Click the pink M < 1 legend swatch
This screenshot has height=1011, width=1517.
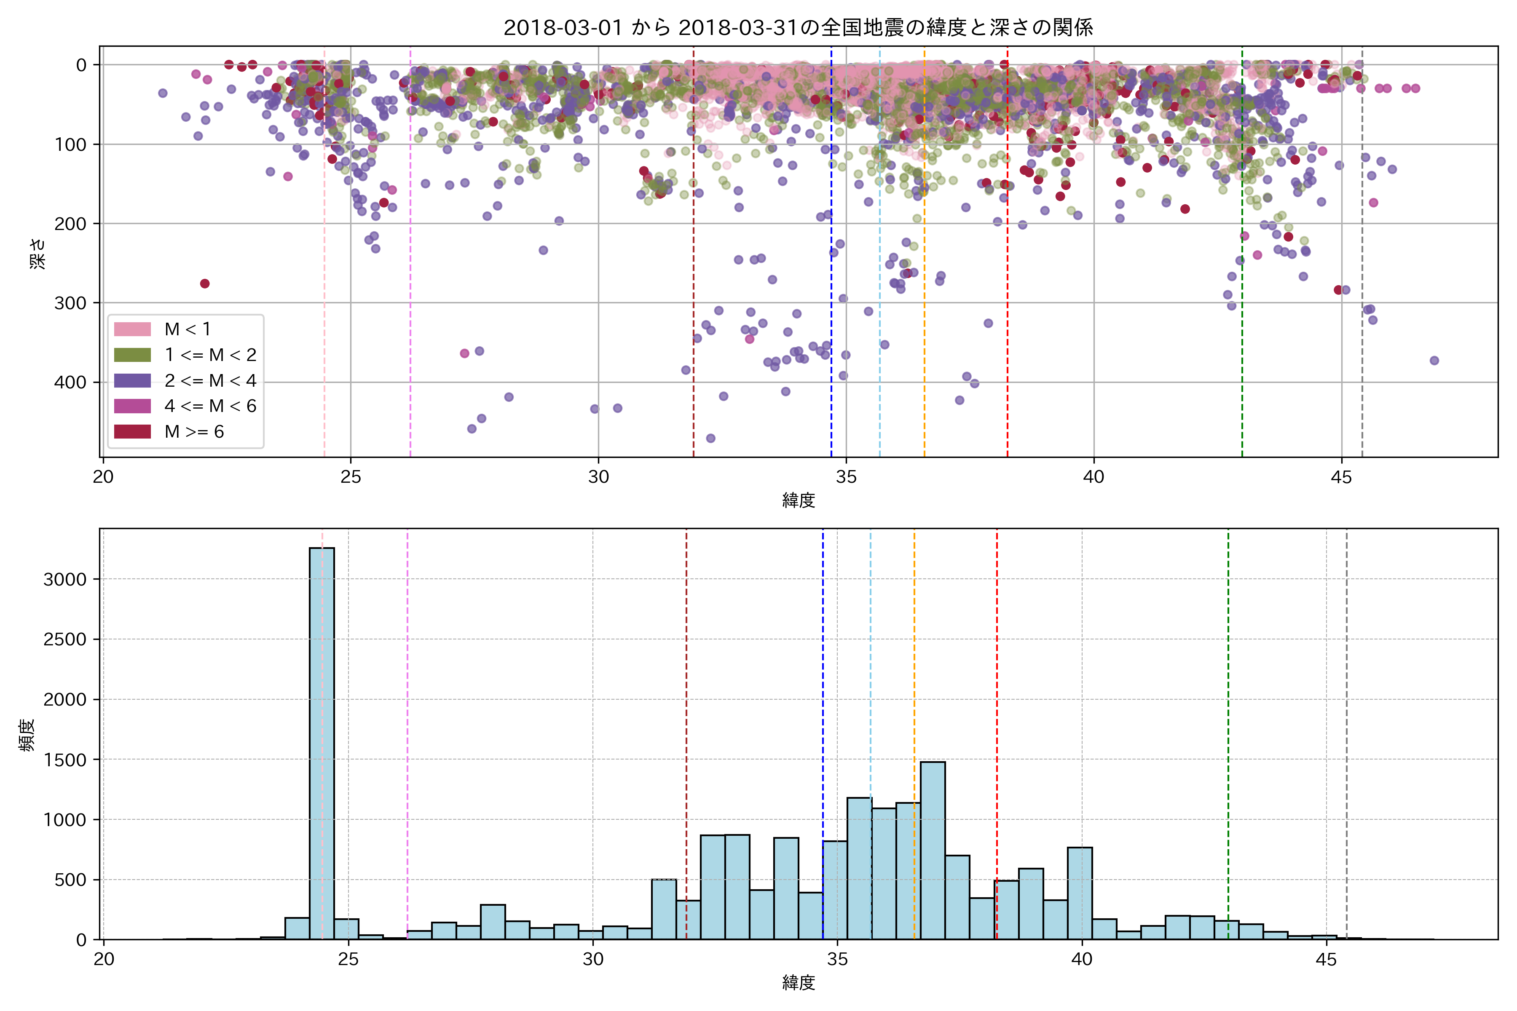(132, 329)
